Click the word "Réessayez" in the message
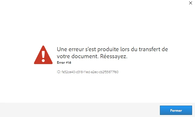The image size is (195, 117). [x=114, y=56]
